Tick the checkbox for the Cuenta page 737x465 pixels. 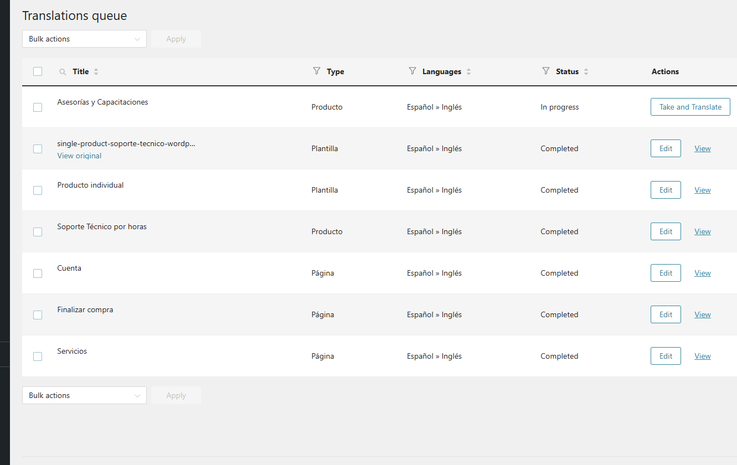pos(38,273)
